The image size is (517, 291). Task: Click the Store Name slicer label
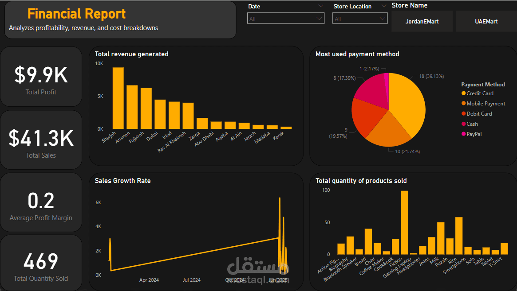click(x=410, y=5)
